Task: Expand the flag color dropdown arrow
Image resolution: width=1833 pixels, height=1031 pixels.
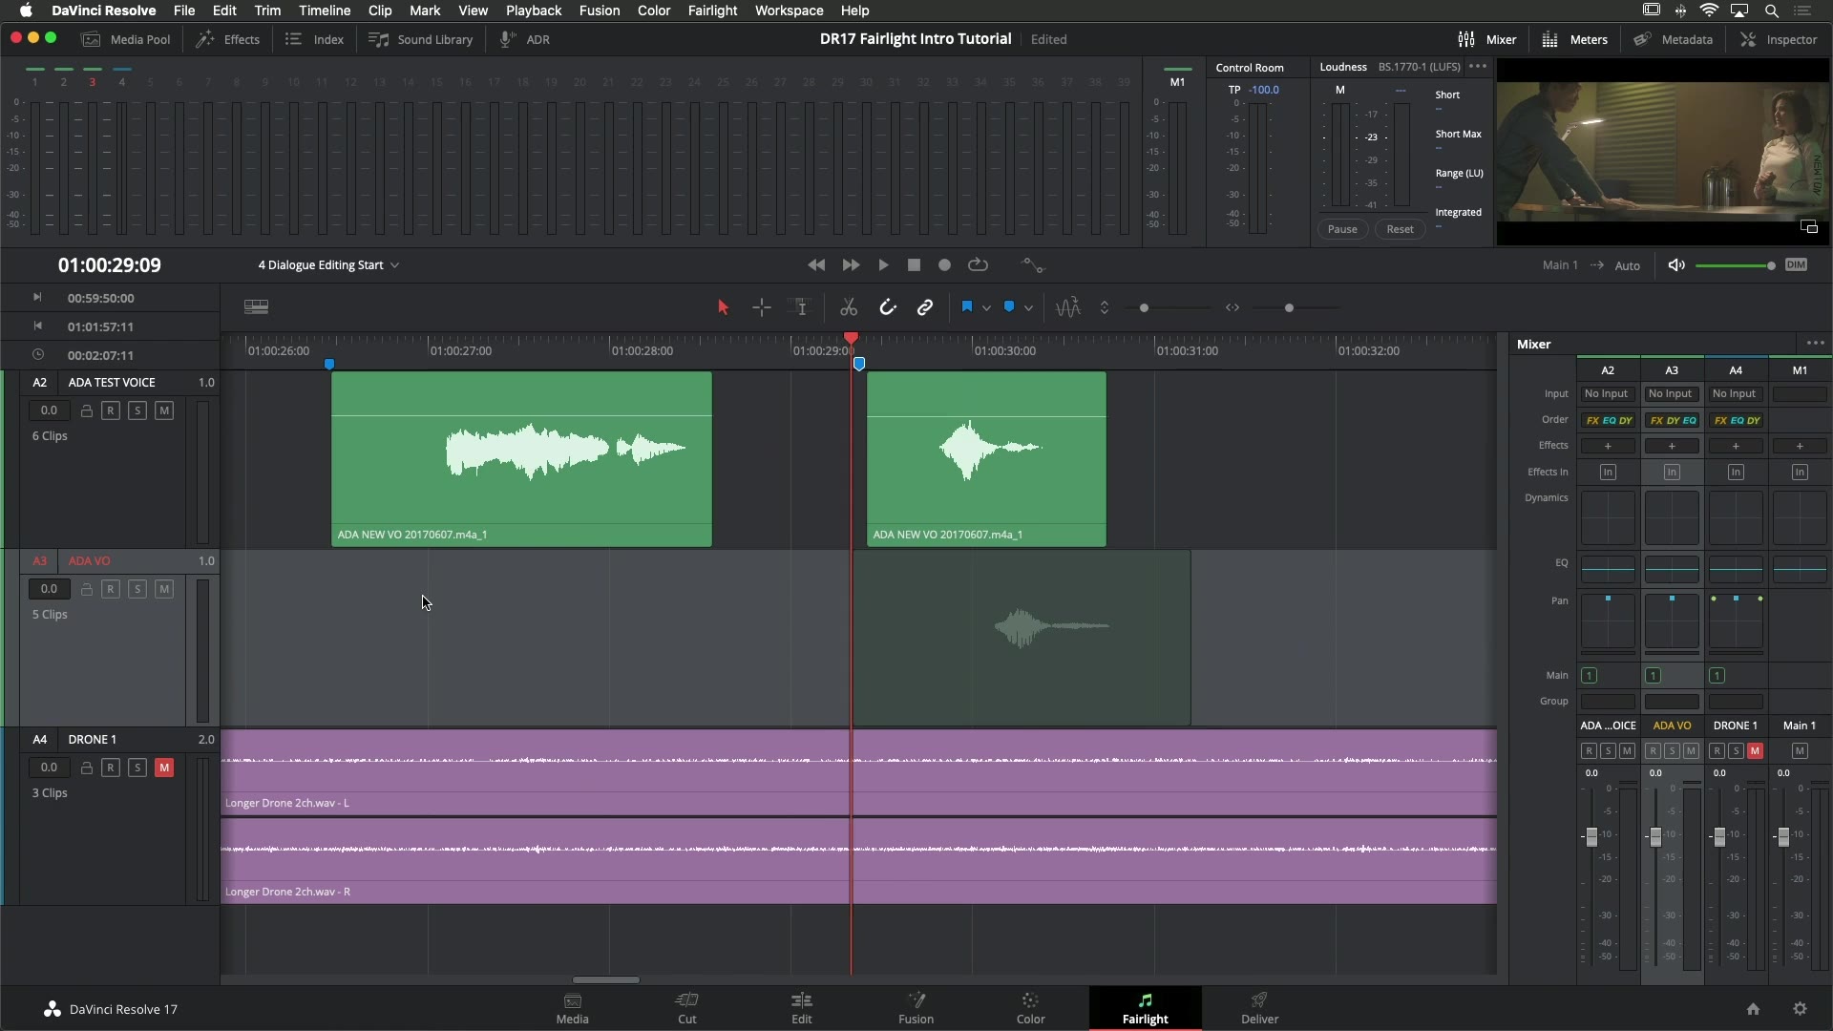Action: tap(986, 308)
